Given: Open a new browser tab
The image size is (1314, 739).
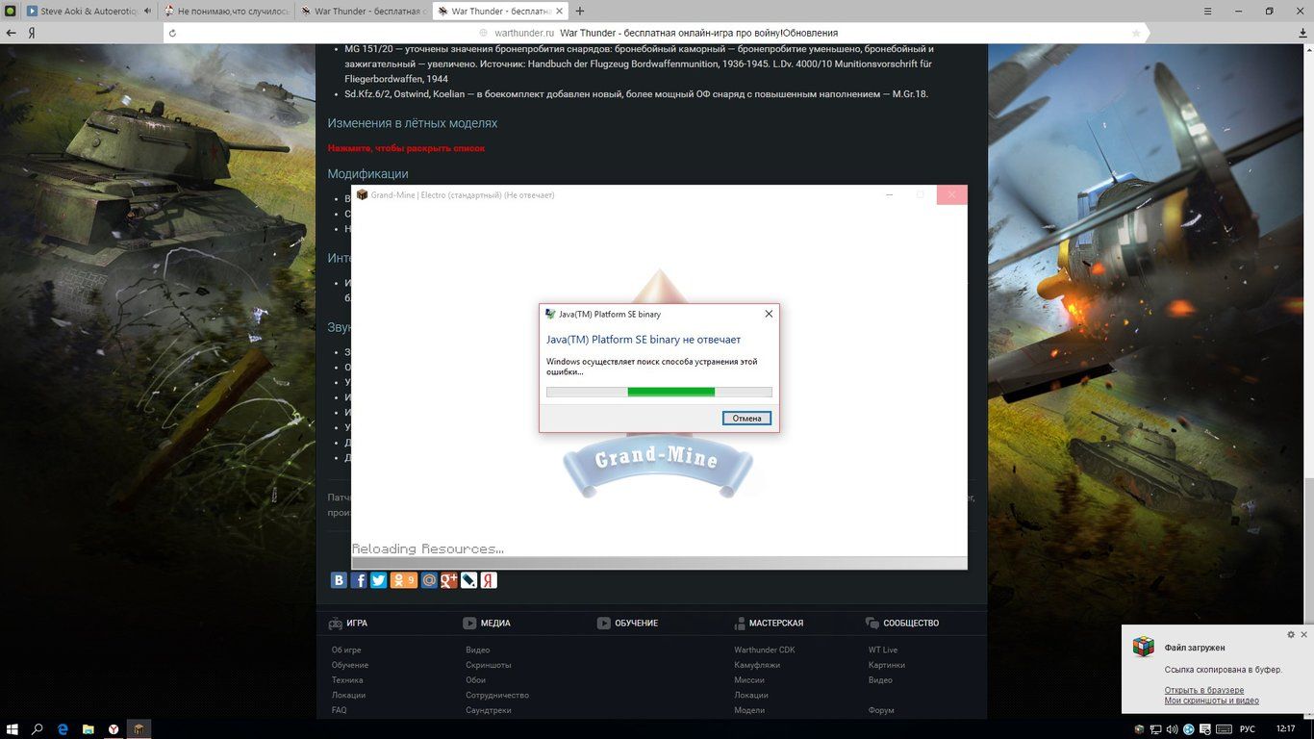Looking at the screenshot, I should (580, 12).
